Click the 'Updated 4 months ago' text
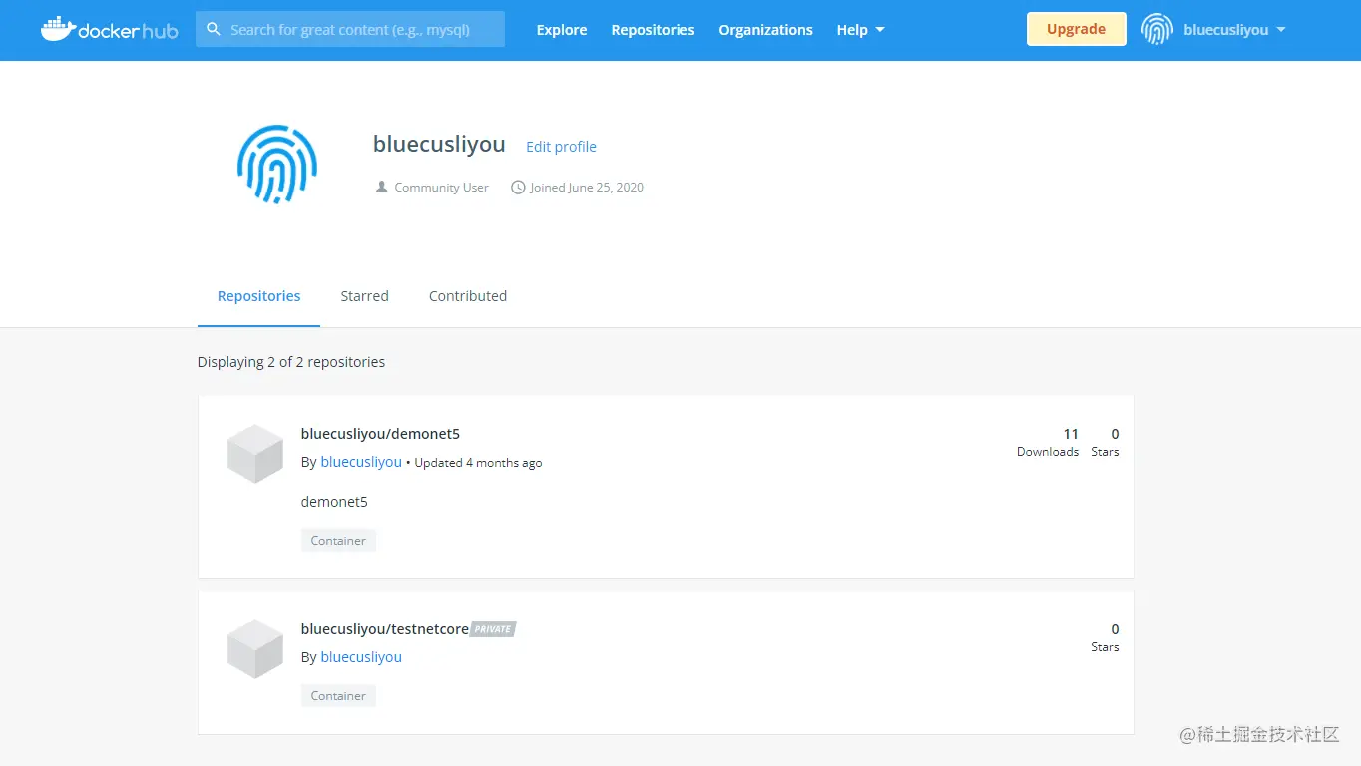The height and width of the screenshot is (766, 1361). tap(478, 463)
